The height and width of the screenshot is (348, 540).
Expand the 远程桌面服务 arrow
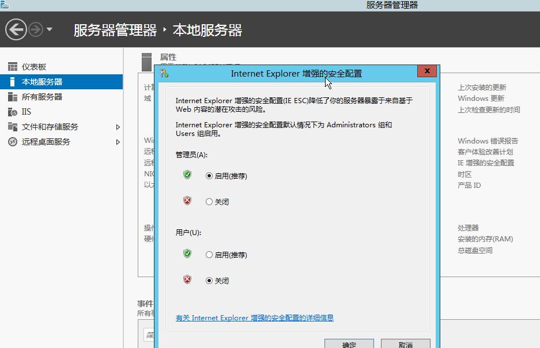tap(118, 142)
